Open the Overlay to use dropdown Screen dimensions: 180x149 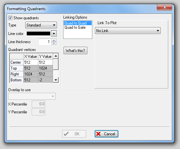(32, 96)
